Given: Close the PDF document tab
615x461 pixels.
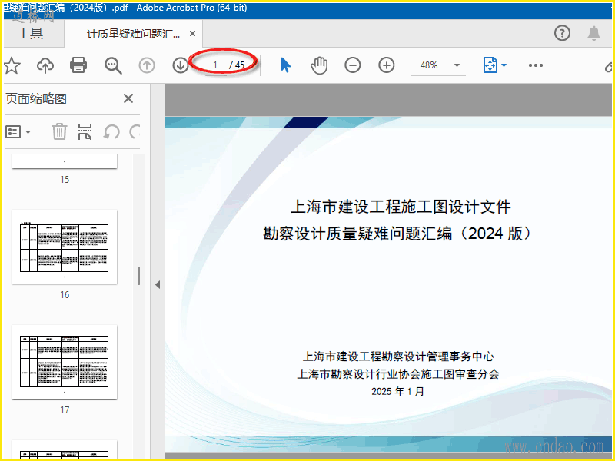Looking at the screenshot, I should (193, 34).
